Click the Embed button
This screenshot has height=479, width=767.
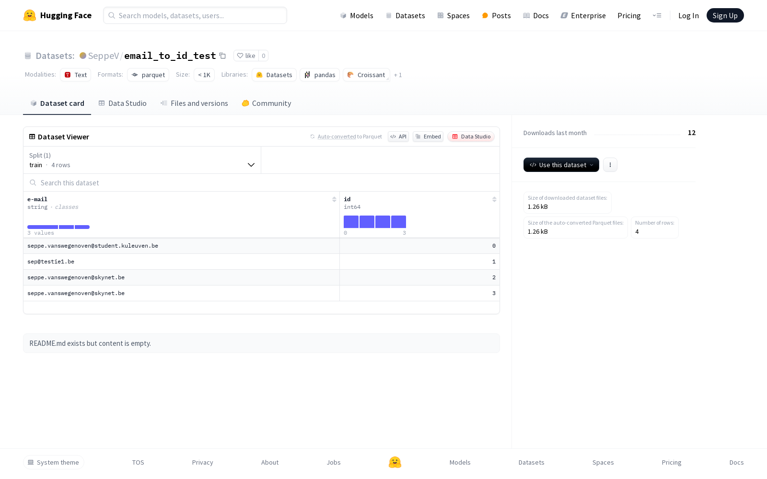(x=428, y=137)
